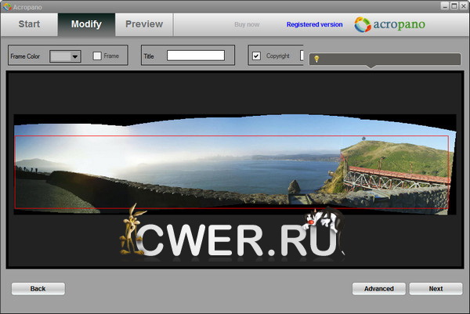Click the gray hint tooltip bar
Image resolution: width=470 pixels, height=314 pixels.
tap(388, 60)
